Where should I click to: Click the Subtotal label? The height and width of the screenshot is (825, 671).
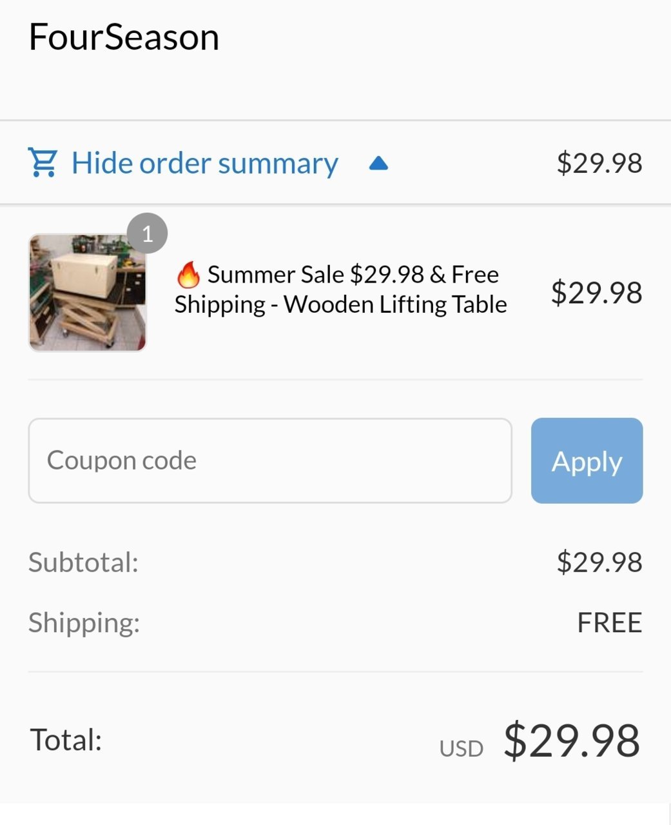click(x=84, y=562)
